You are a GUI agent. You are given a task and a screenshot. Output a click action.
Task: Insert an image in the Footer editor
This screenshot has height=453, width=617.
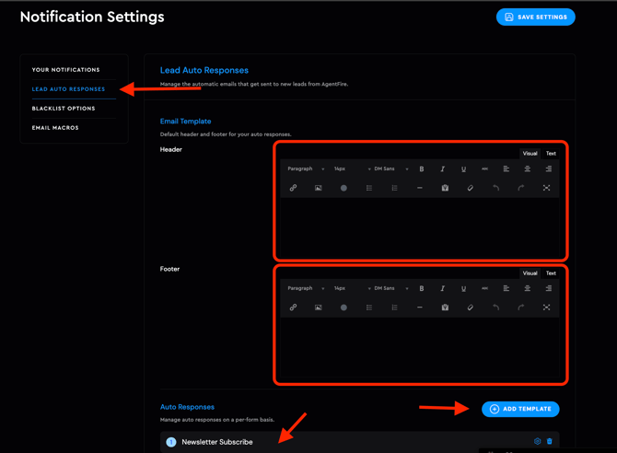(319, 308)
